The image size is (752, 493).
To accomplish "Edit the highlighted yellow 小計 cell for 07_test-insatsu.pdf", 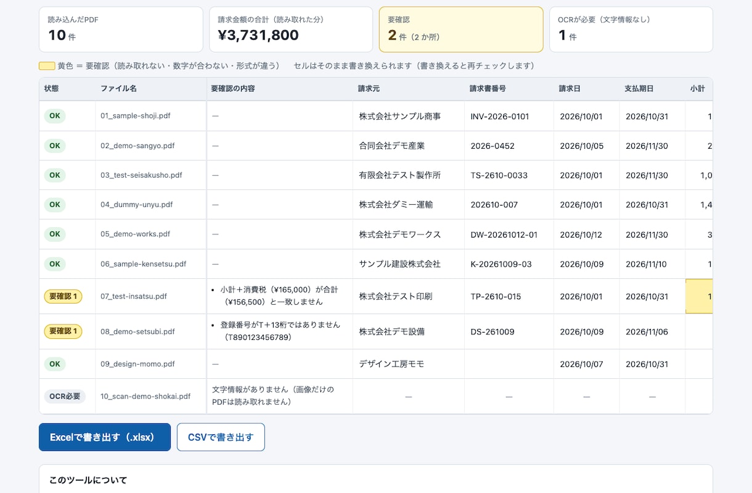I will coord(700,296).
